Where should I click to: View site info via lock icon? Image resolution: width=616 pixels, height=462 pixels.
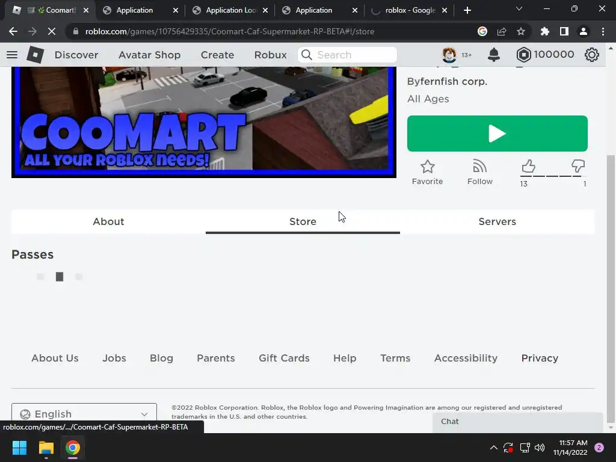click(x=76, y=31)
